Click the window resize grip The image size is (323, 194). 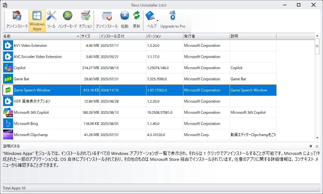pyautogui.click(x=319, y=189)
